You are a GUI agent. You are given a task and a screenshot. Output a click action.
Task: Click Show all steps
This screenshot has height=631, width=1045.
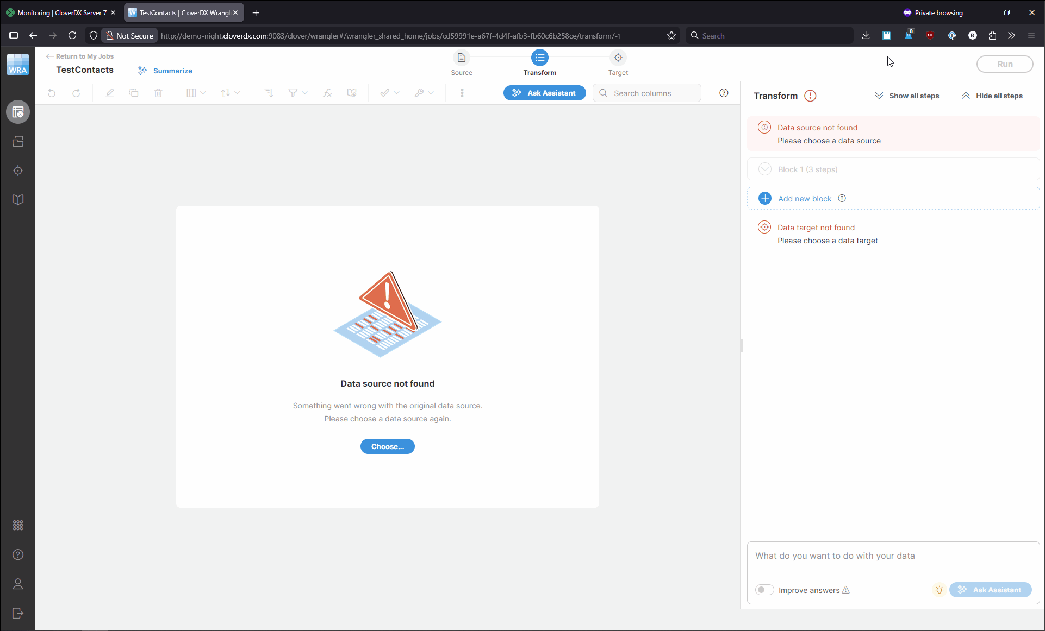pos(907,96)
